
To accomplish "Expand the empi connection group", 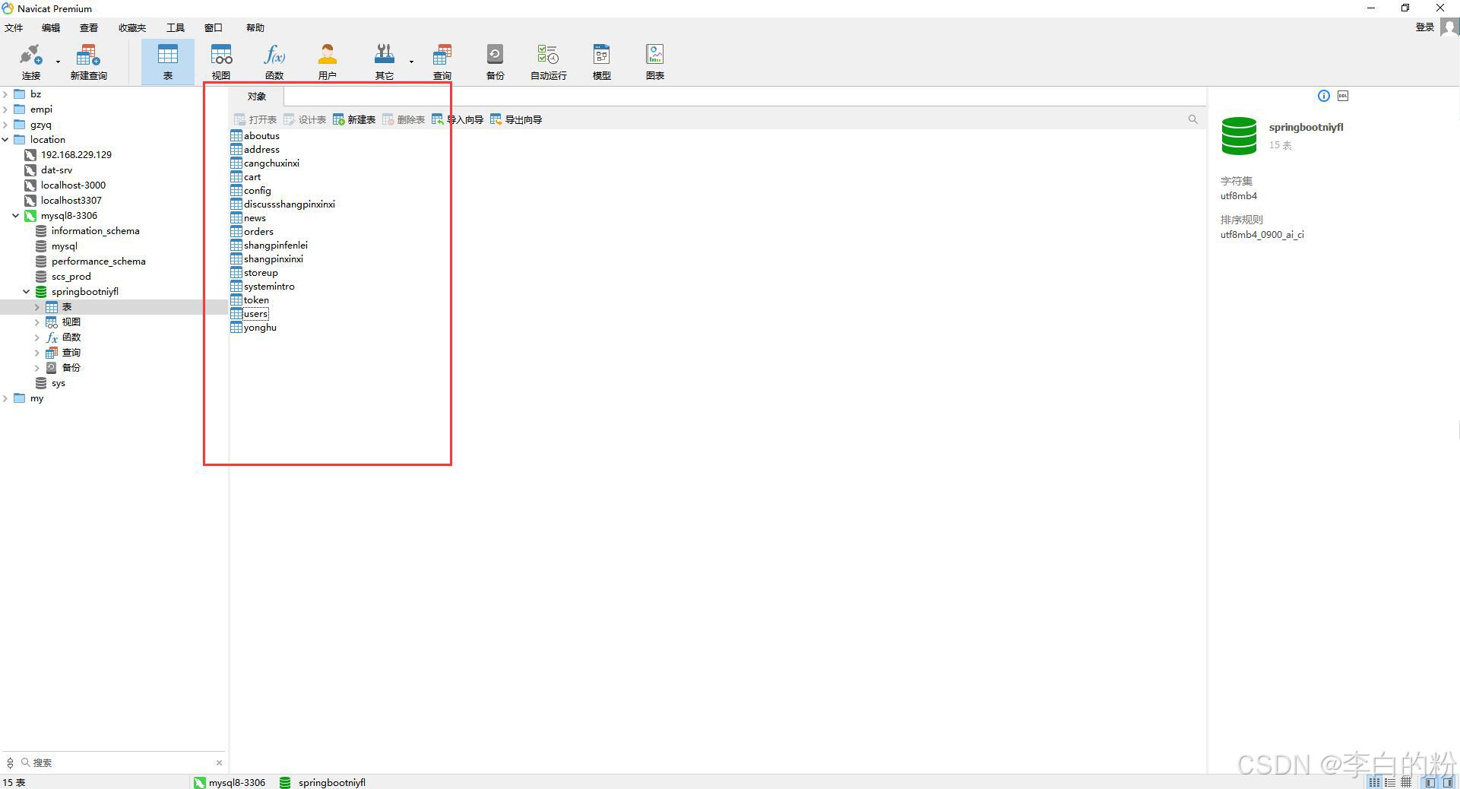I will (x=5, y=109).
